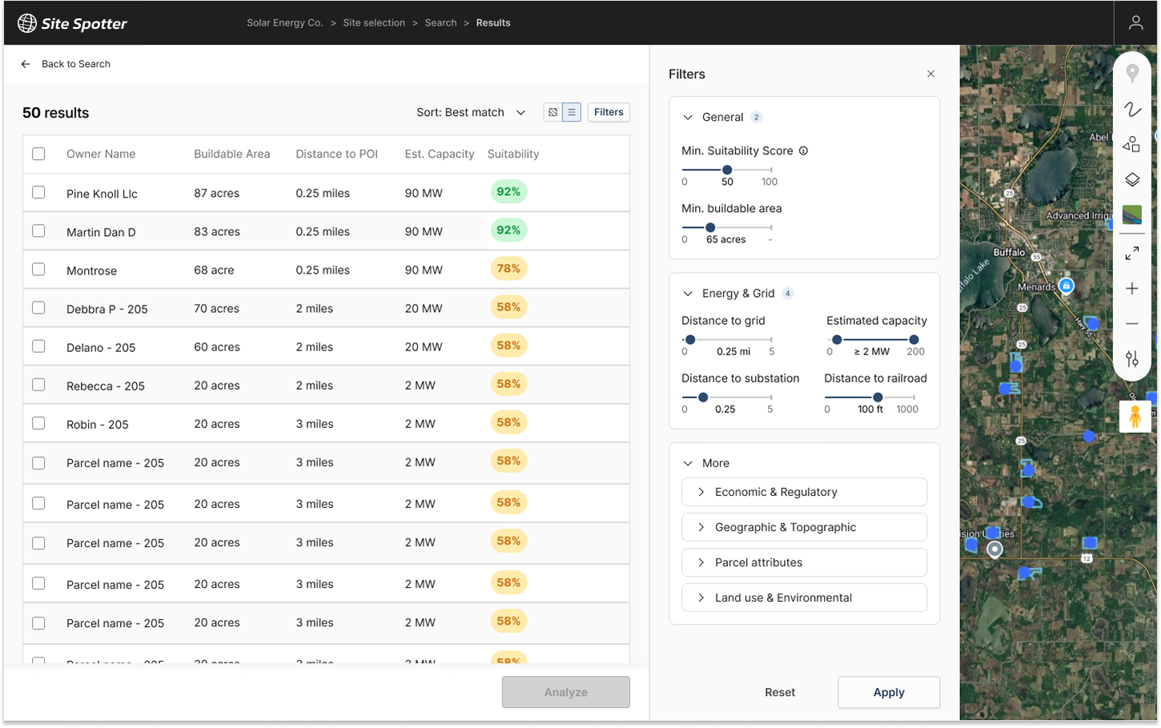Image resolution: width=1161 pixels, height=728 pixels.
Task: Expand Geographic & Topographic filters
Action: click(x=804, y=527)
